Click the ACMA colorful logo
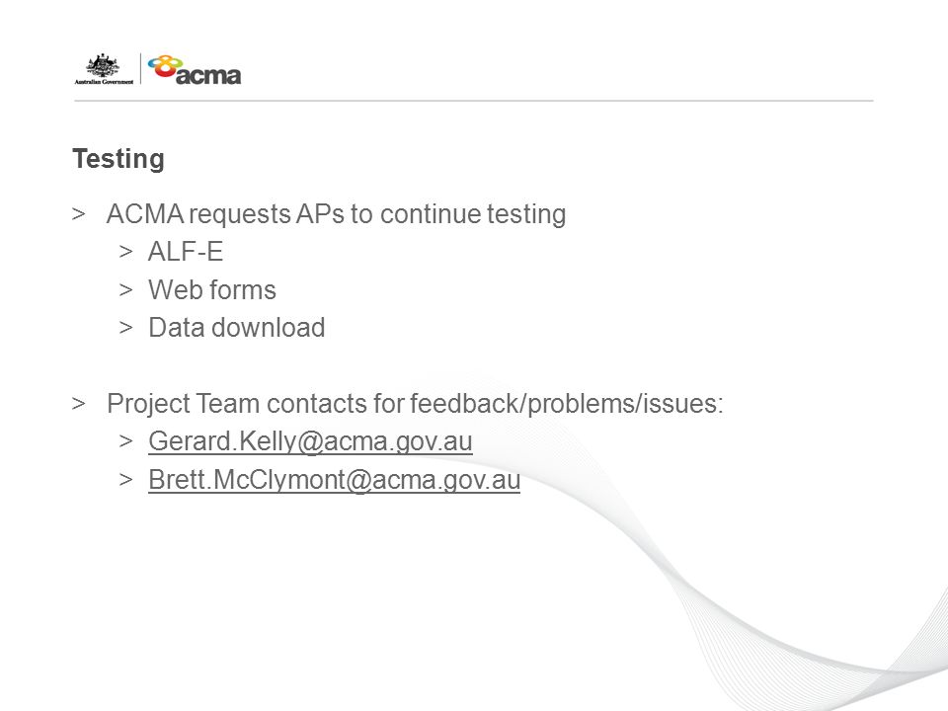Screen dimensions: 948x711 pyautogui.click(x=195, y=69)
